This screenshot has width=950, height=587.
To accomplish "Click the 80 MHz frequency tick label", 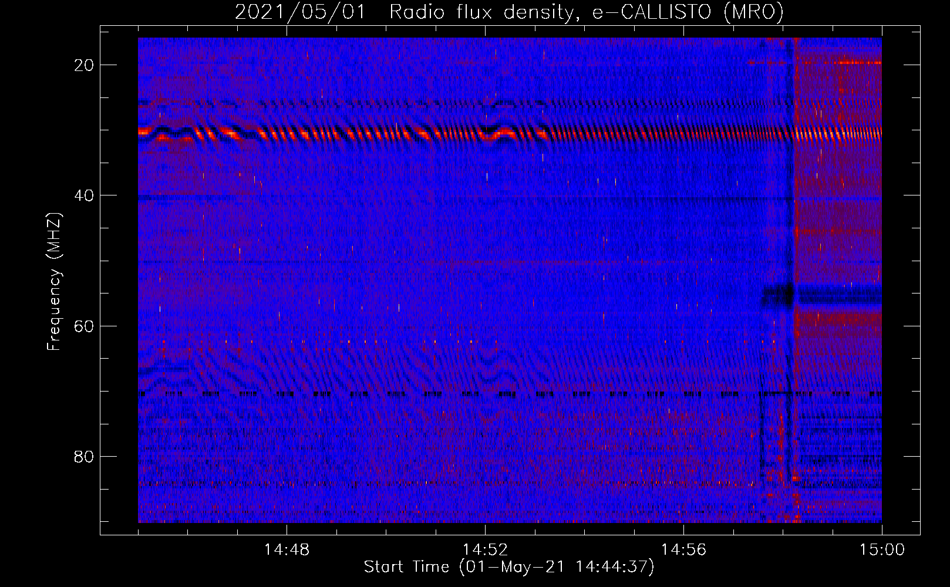I will coord(84,456).
